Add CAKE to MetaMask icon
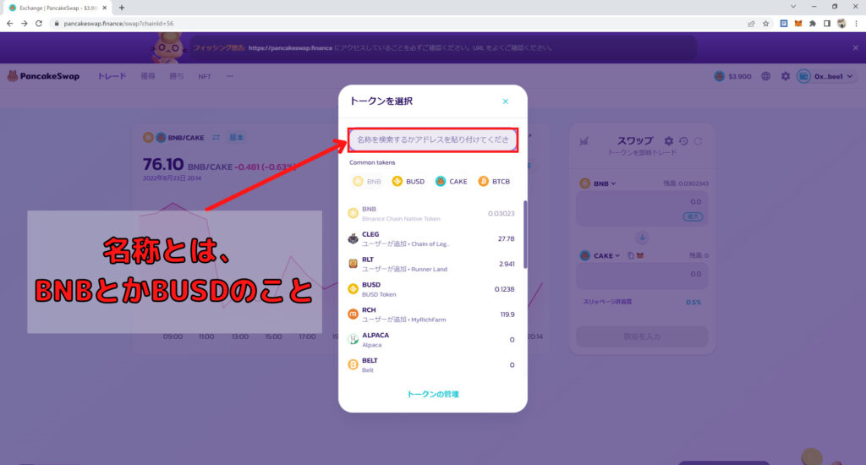Image resolution: width=866 pixels, height=465 pixels. point(641,255)
